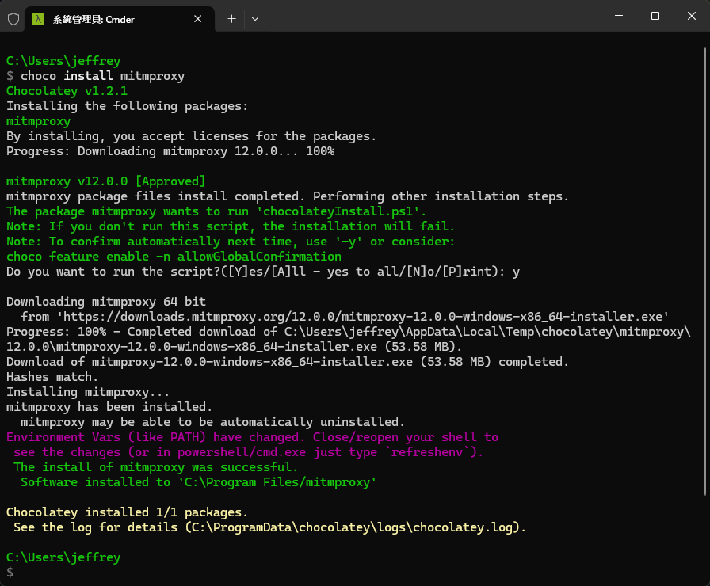This screenshot has width=710, height=586.
Task: Click the mitmproxy installer download URL
Action: 361,317
